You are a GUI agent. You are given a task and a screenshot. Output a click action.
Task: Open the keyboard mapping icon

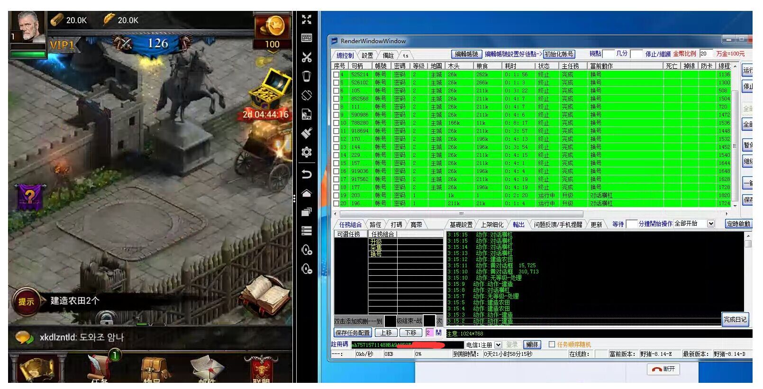pyautogui.click(x=307, y=38)
